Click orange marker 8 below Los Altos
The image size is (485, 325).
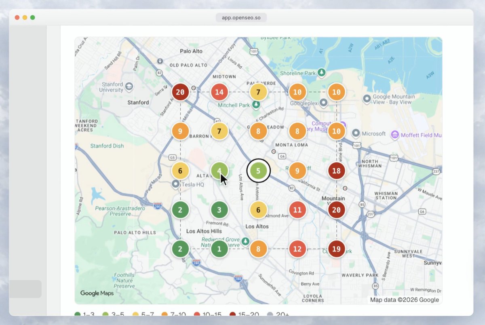(x=258, y=249)
